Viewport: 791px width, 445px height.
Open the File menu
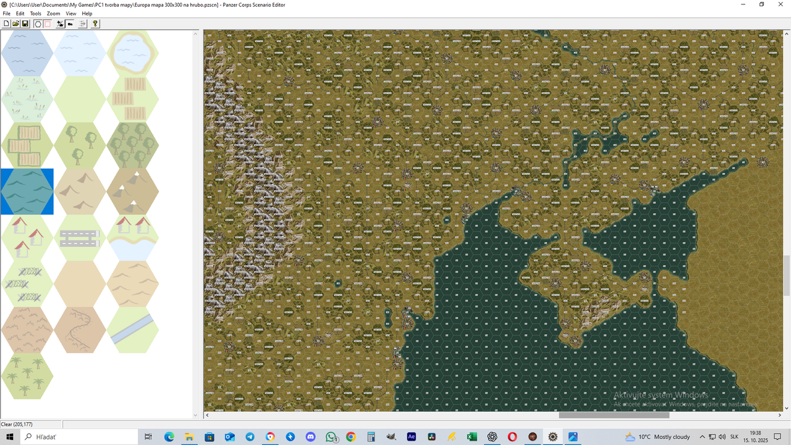coord(6,14)
